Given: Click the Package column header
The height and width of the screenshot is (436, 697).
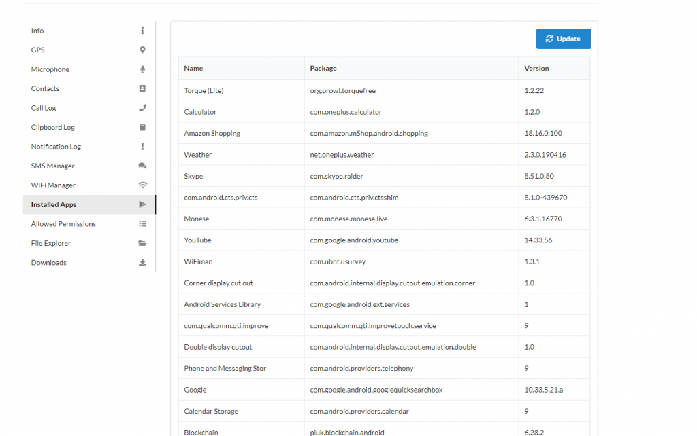Looking at the screenshot, I should [x=323, y=69].
